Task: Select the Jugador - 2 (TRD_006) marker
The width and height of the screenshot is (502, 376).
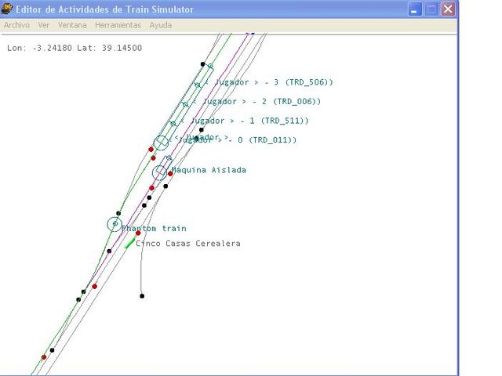Action: click(x=185, y=104)
